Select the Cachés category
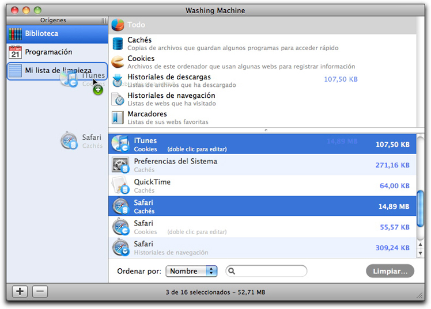The image size is (431, 309). coord(263,43)
